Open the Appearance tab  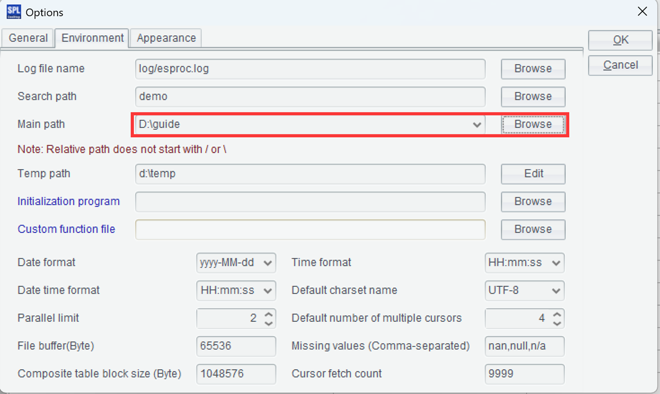click(166, 38)
